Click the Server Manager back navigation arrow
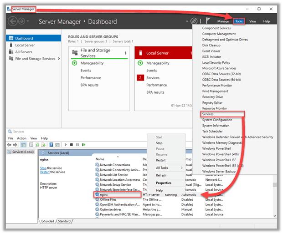The image size is (283, 234). pos(13,21)
